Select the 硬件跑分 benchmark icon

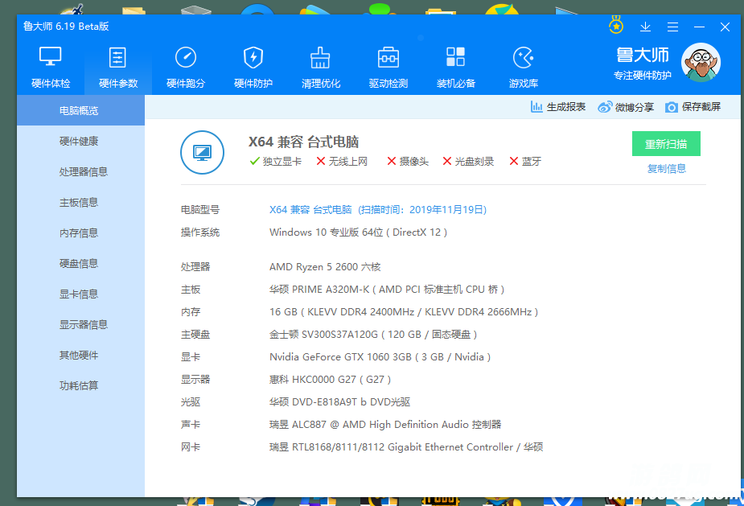[186, 58]
